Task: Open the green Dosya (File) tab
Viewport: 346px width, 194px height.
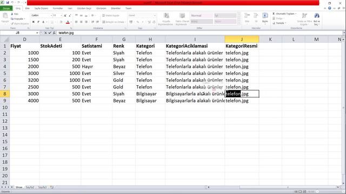Action: click(6, 9)
